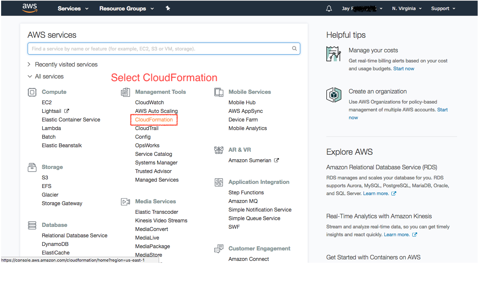This screenshot has height=299, width=478.
Task: Click external link icon after Kinesis Learn more
Action: (415, 235)
